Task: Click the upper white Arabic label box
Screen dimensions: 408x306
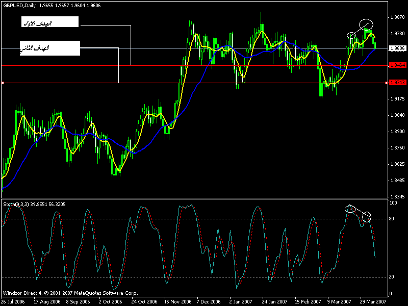Action: [x=50, y=22]
